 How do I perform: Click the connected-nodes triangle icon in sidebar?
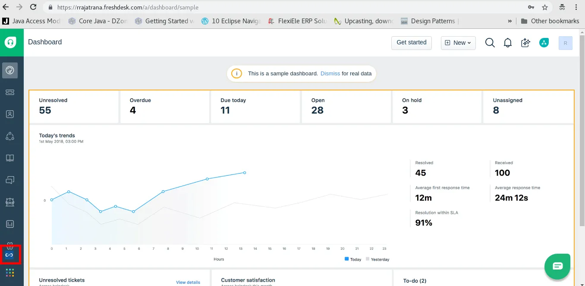pyautogui.click(x=10, y=136)
